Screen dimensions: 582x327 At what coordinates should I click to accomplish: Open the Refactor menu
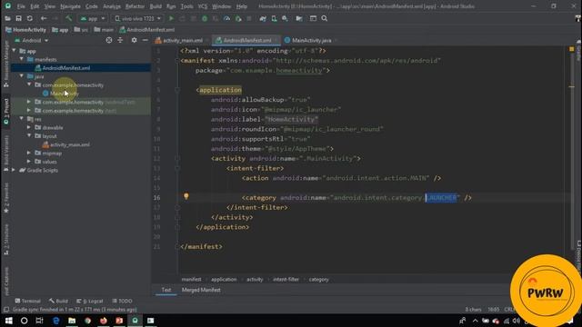tap(135, 6)
